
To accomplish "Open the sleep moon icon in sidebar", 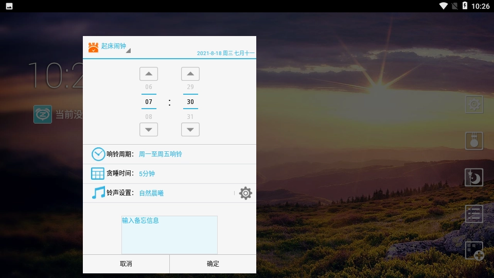I will point(474,178).
